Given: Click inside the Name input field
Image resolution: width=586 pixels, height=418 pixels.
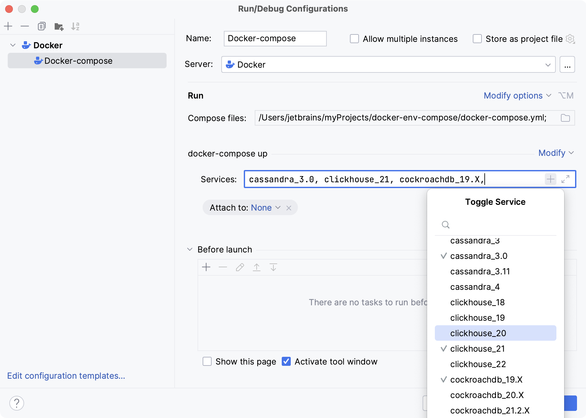Looking at the screenshot, I should coord(275,38).
